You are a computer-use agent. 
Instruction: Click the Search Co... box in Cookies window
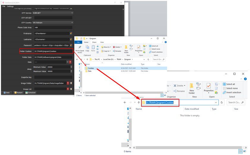tap(236, 102)
